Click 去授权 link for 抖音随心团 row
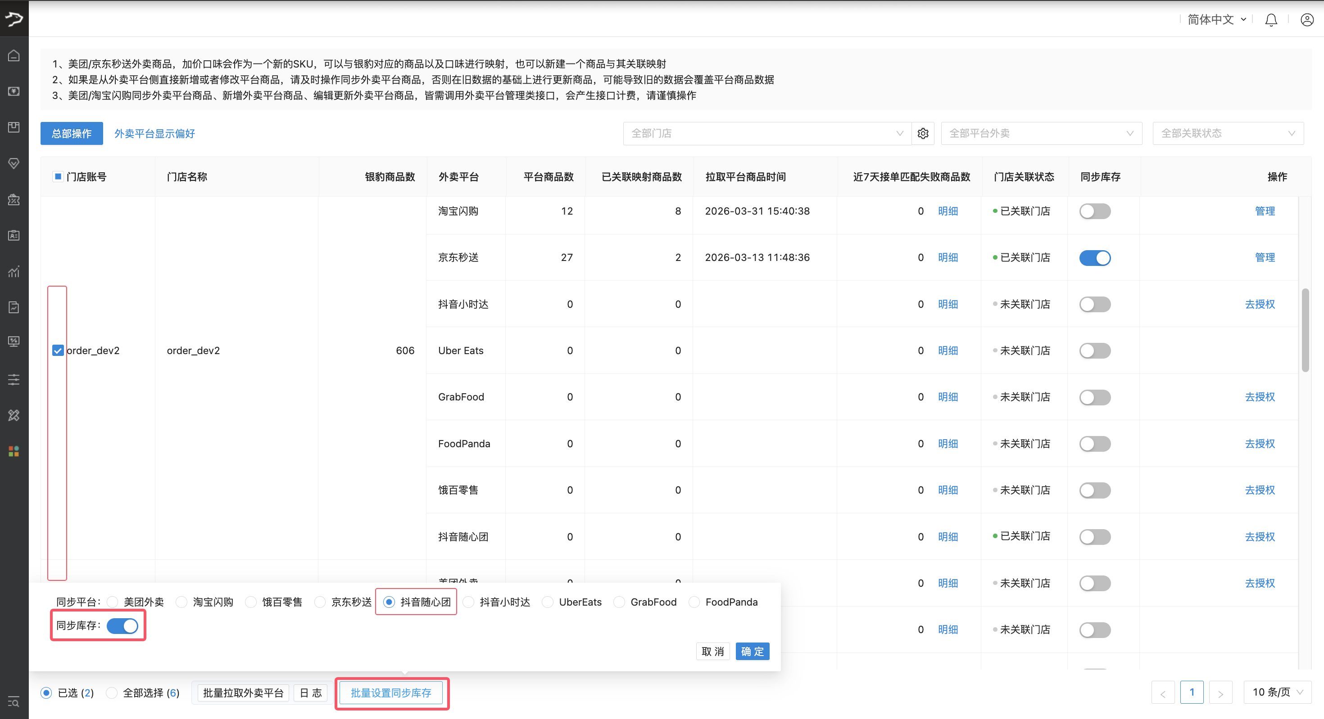1324x719 pixels. tap(1260, 537)
